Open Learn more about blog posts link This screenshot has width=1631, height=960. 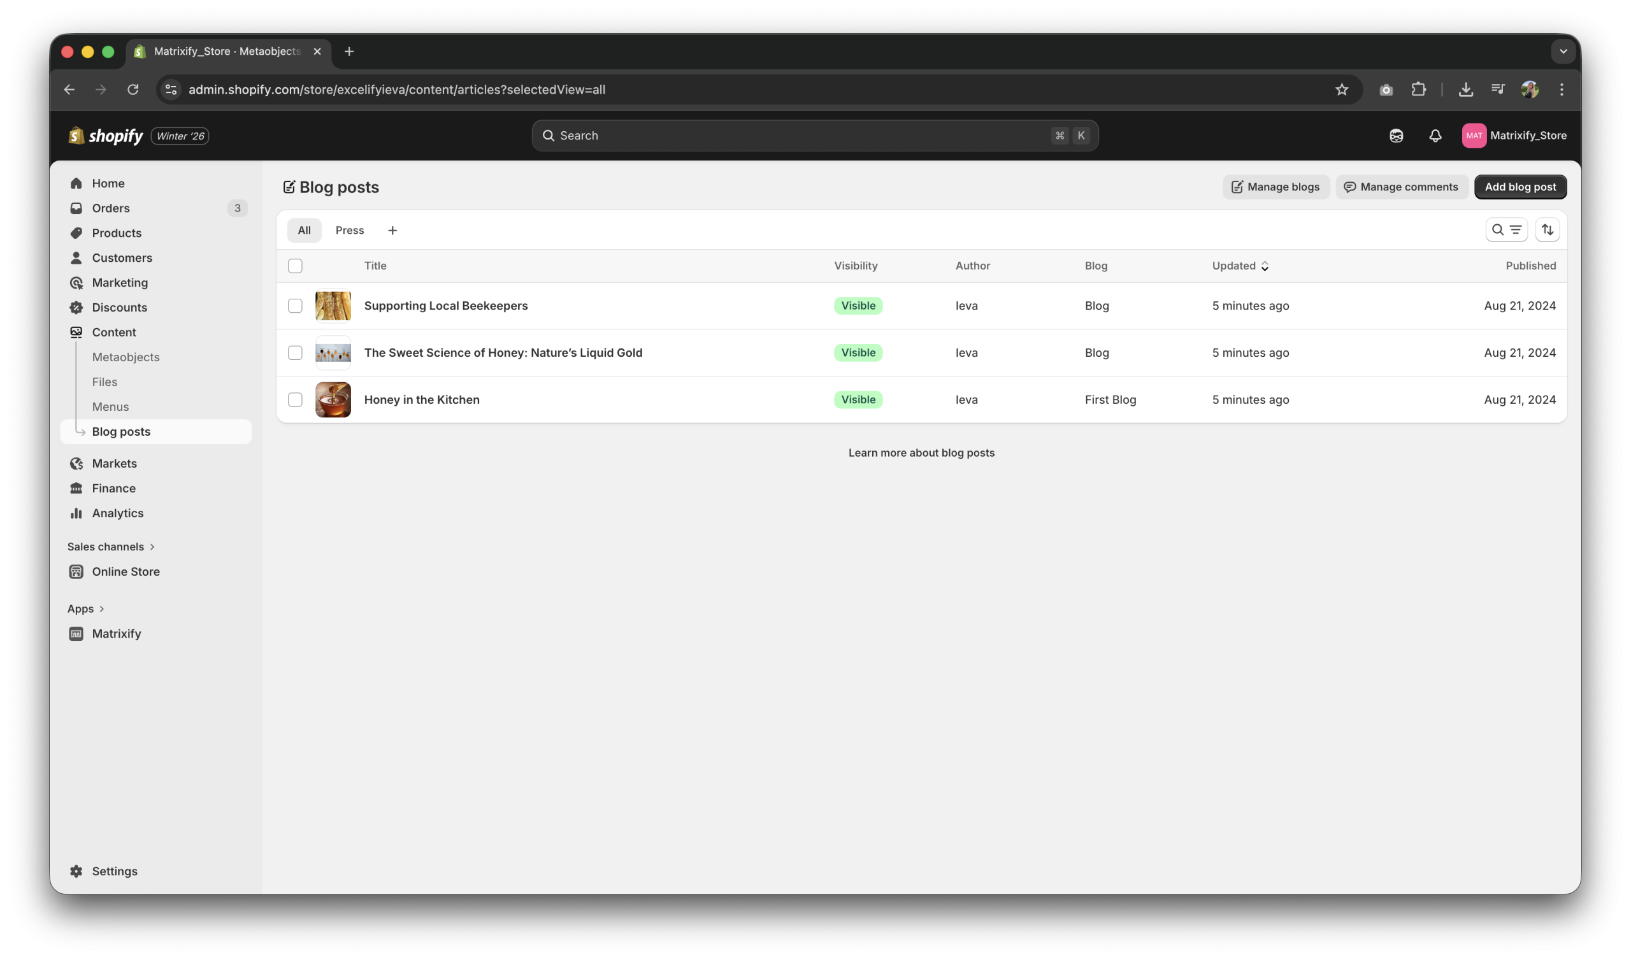click(921, 453)
